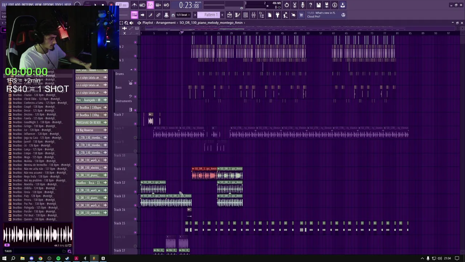Open the Browser view icon
This screenshot has height=262, width=465.
tap(262, 15)
